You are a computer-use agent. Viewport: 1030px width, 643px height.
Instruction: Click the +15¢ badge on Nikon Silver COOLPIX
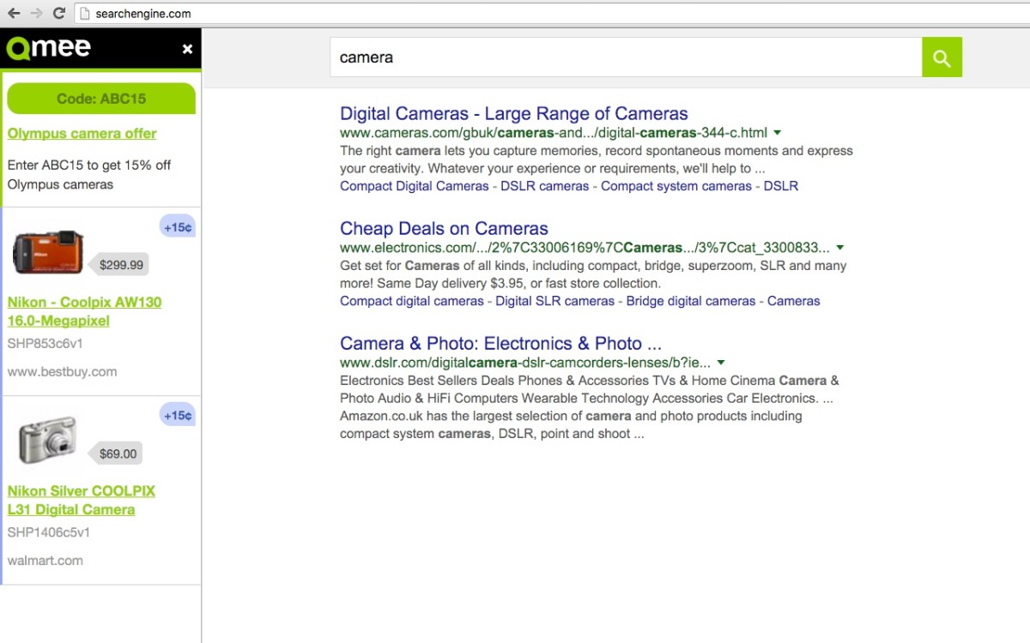pyautogui.click(x=178, y=416)
